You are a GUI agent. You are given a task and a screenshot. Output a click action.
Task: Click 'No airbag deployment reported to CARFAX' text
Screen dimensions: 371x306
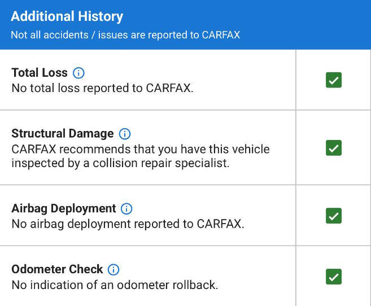click(x=128, y=224)
